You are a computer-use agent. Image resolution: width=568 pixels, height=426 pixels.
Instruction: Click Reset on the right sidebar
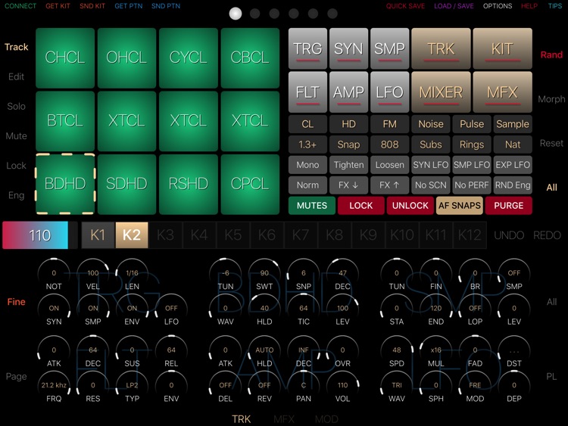551,143
